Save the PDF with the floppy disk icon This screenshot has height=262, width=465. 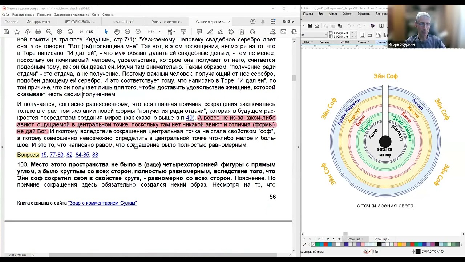pyautogui.click(x=6, y=32)
